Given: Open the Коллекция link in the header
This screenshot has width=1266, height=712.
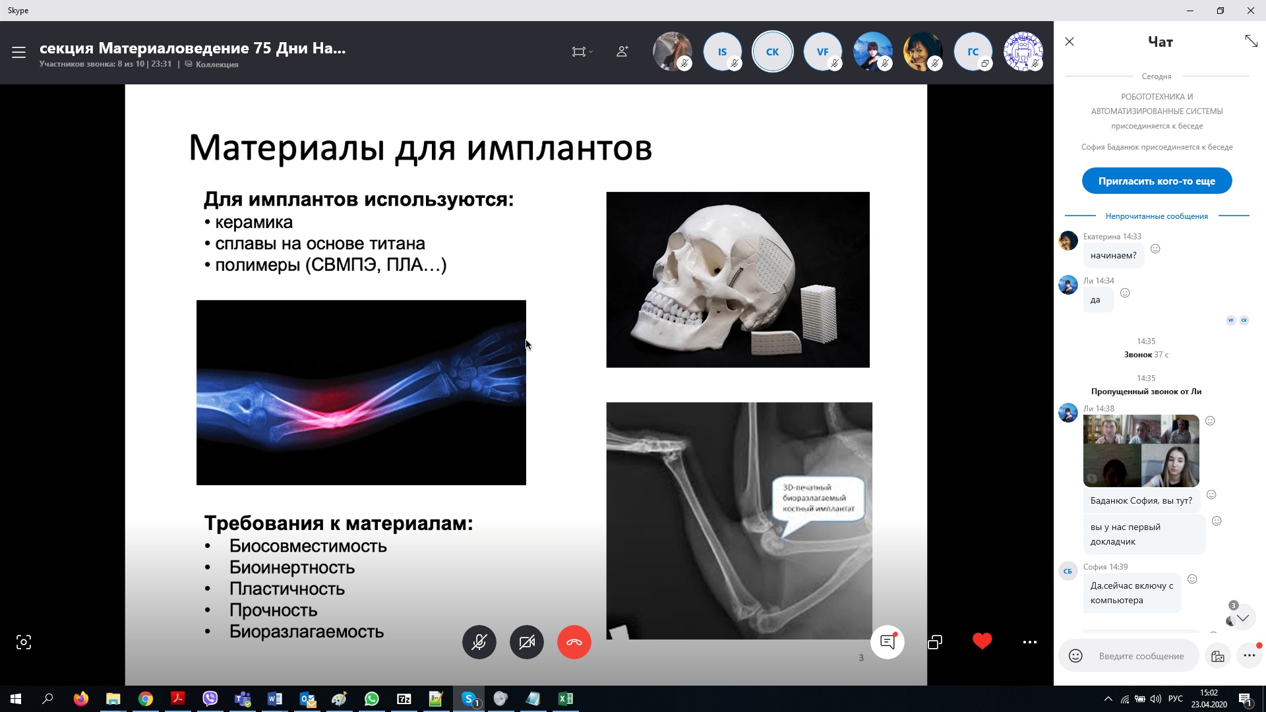Looking at the screenshot, I should (x=216, y=65).
